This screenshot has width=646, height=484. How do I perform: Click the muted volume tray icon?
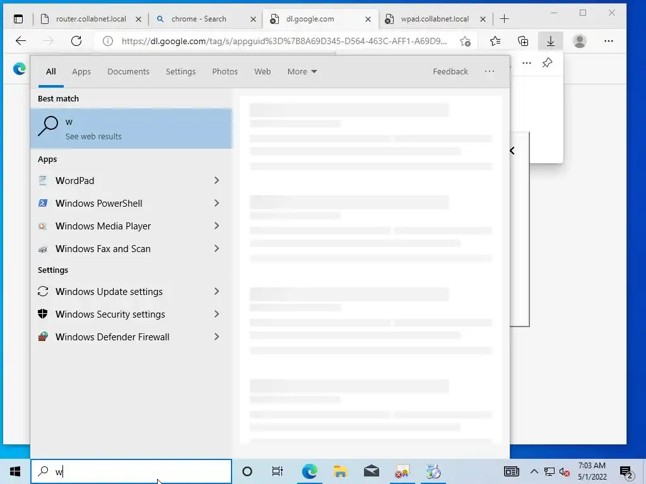coord(565,471)
